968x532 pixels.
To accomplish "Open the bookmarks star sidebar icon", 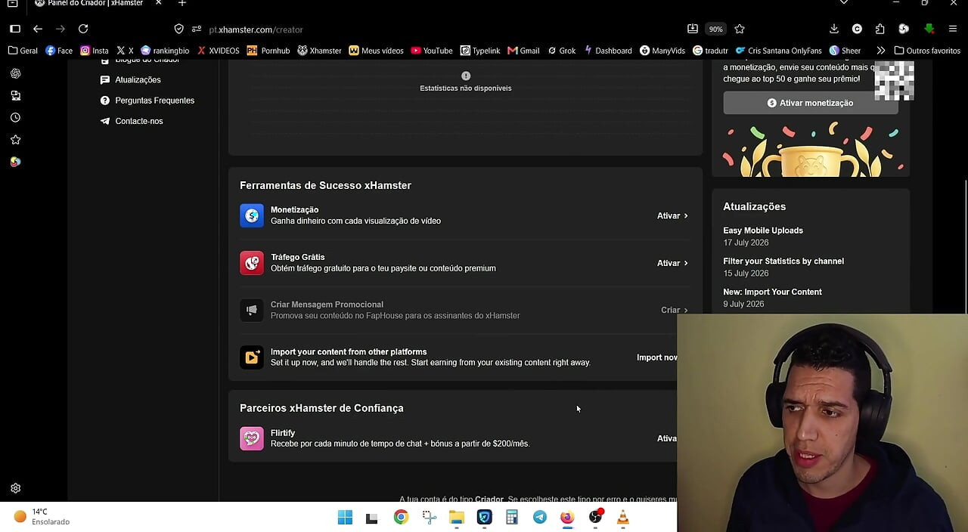I will coord(15,140).
